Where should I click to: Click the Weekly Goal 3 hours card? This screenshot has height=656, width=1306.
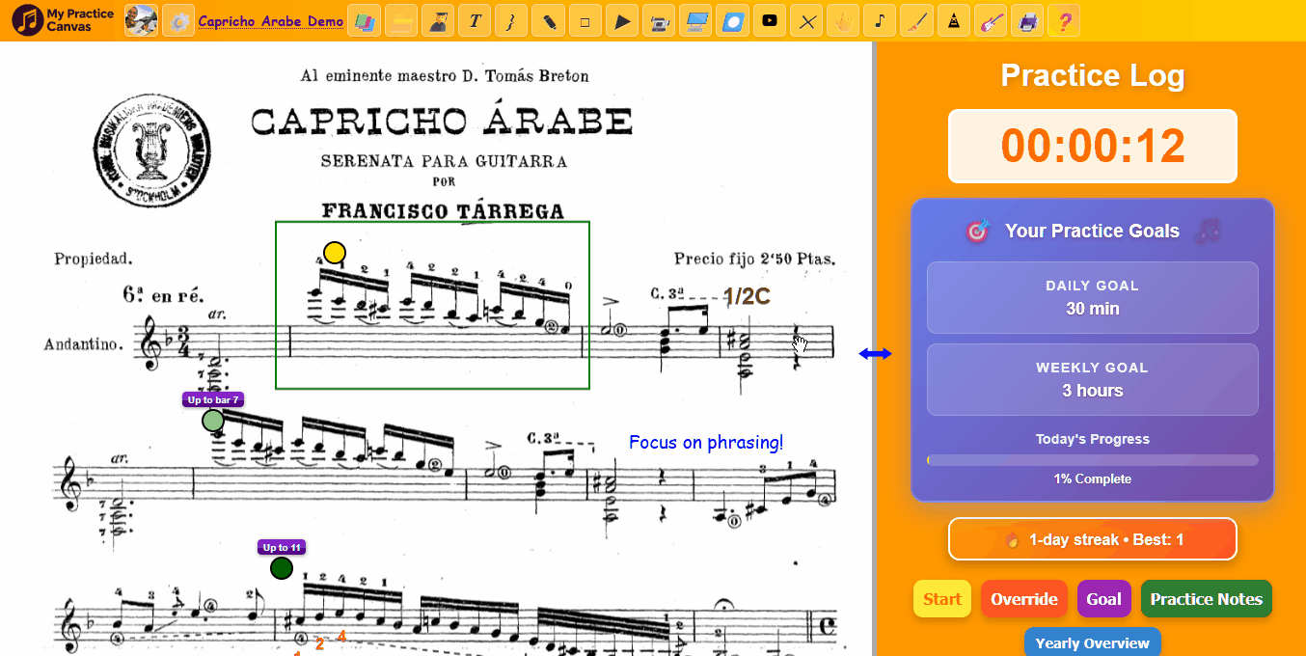1093,380
